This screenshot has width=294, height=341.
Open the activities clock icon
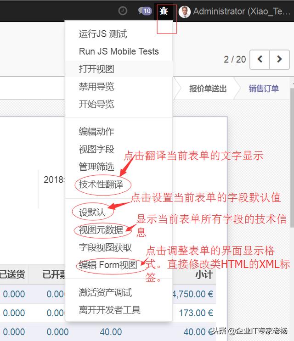123,11
